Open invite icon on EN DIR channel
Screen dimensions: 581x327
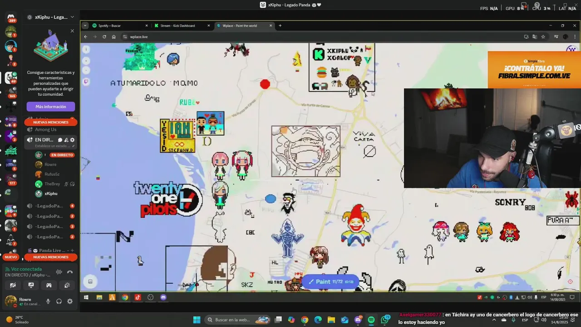click(x=66, y=140)
